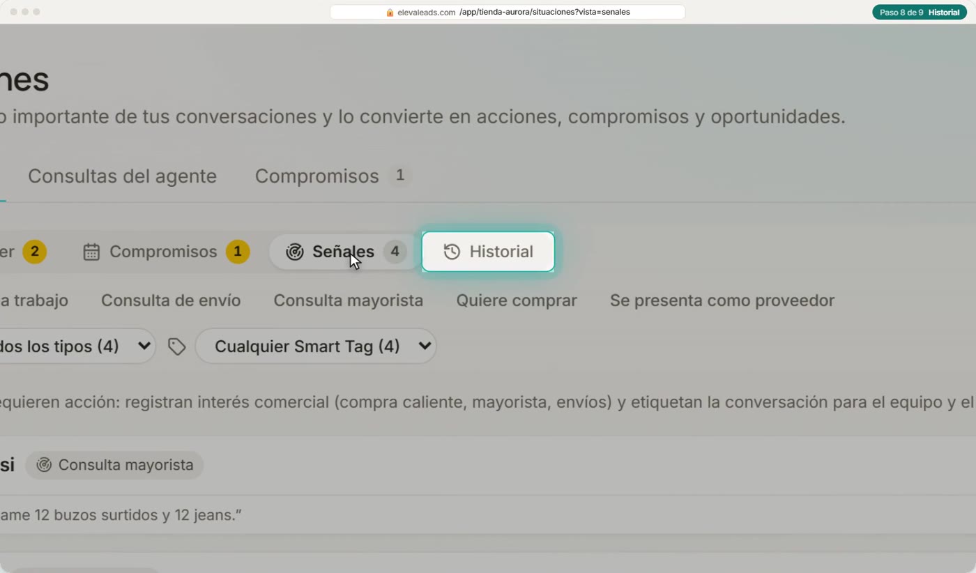Filter by Consulta de envío
This screenshot has width=976, height=573.
pos(171,300)
